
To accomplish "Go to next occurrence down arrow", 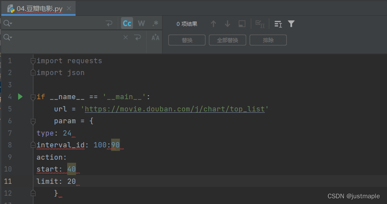I will pyautogui.click(x=228, y=24).
